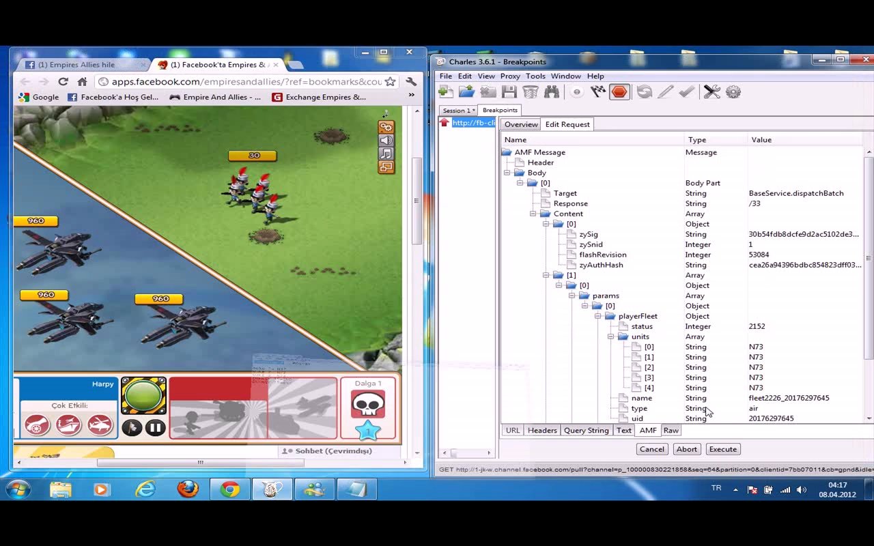The image size is (874, 546).
Task: Toggle throttling with the checkered flag icon
Action: point(598,92)
